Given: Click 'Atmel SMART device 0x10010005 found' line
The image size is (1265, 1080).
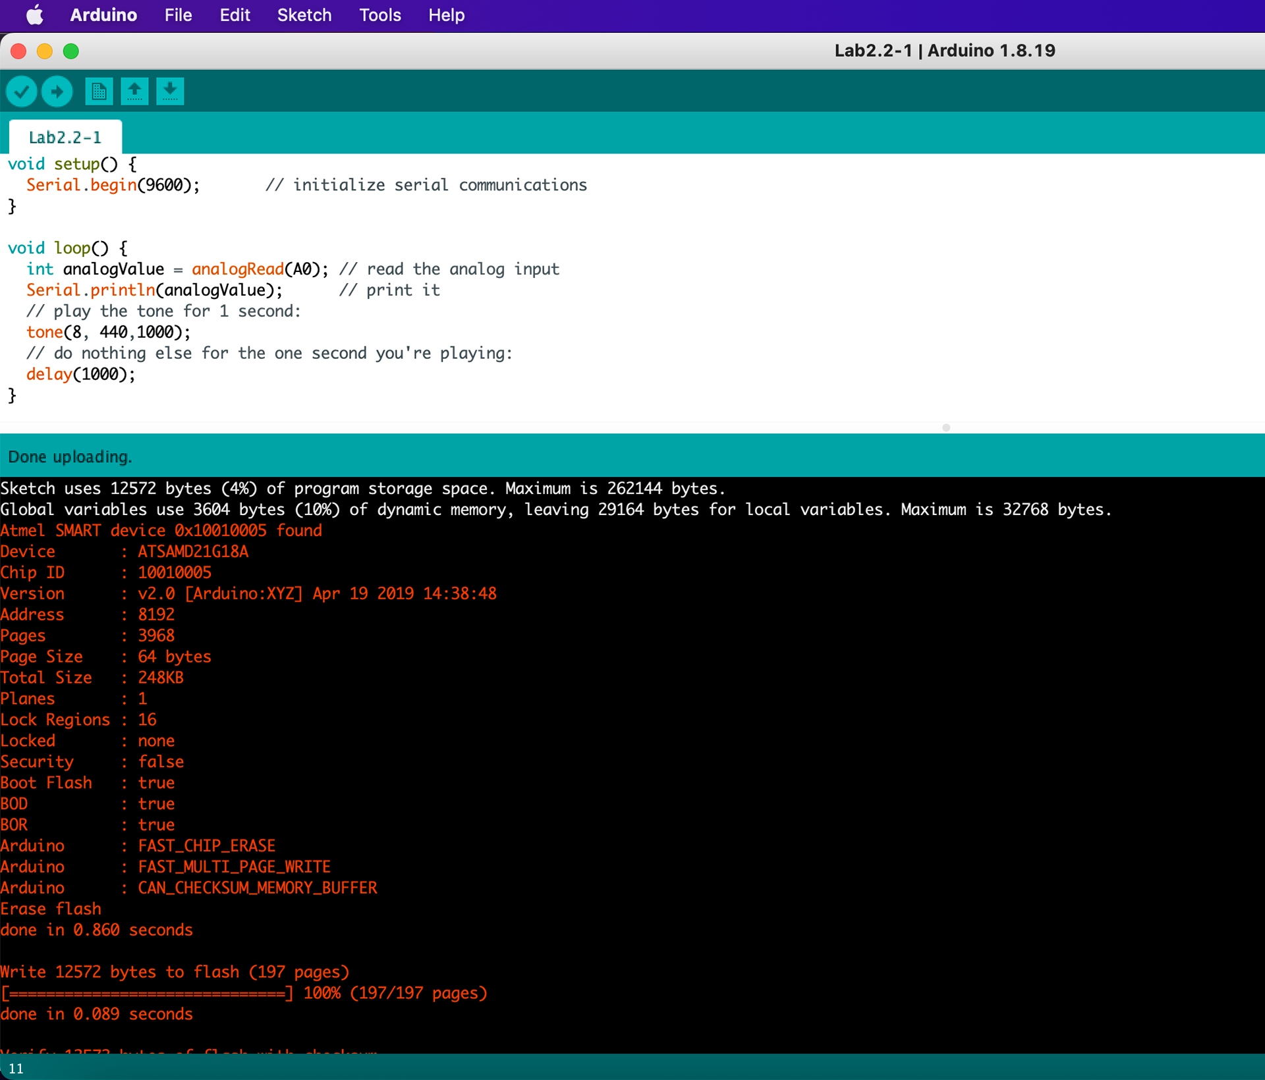Looking at the screenshot, I should pos(161,531).
